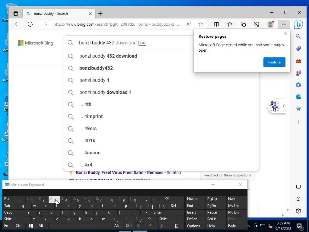Open sidebar settings gear icon
This screenshot has height=232, width=309.
(x=298, y=211)
